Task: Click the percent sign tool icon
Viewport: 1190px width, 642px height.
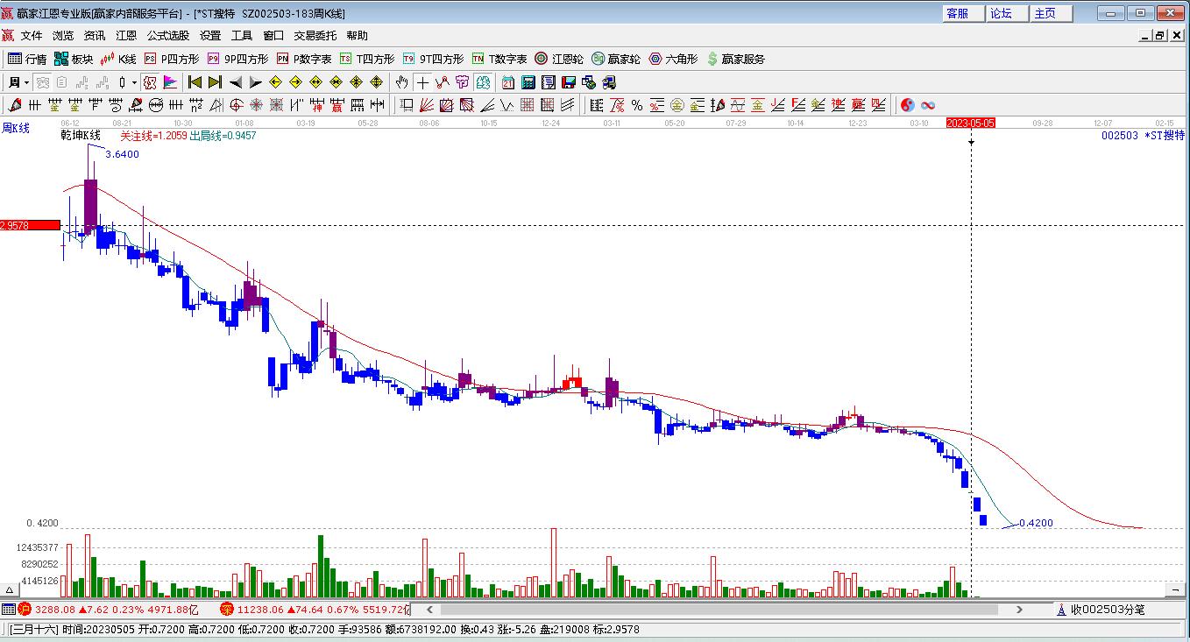Action: point(637,105)
